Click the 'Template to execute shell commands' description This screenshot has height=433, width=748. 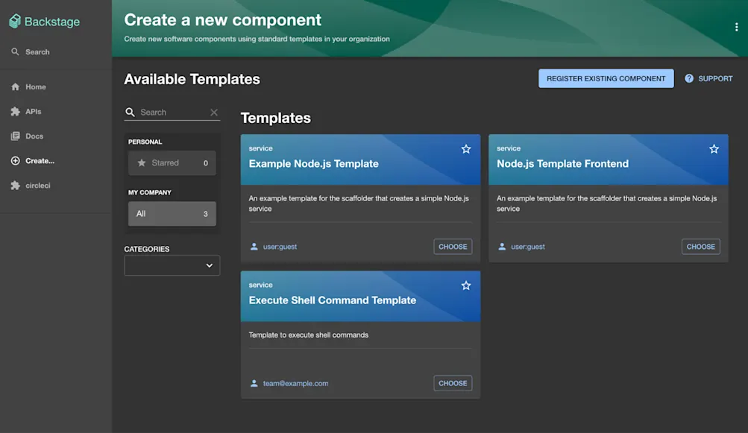click(308, 335)
